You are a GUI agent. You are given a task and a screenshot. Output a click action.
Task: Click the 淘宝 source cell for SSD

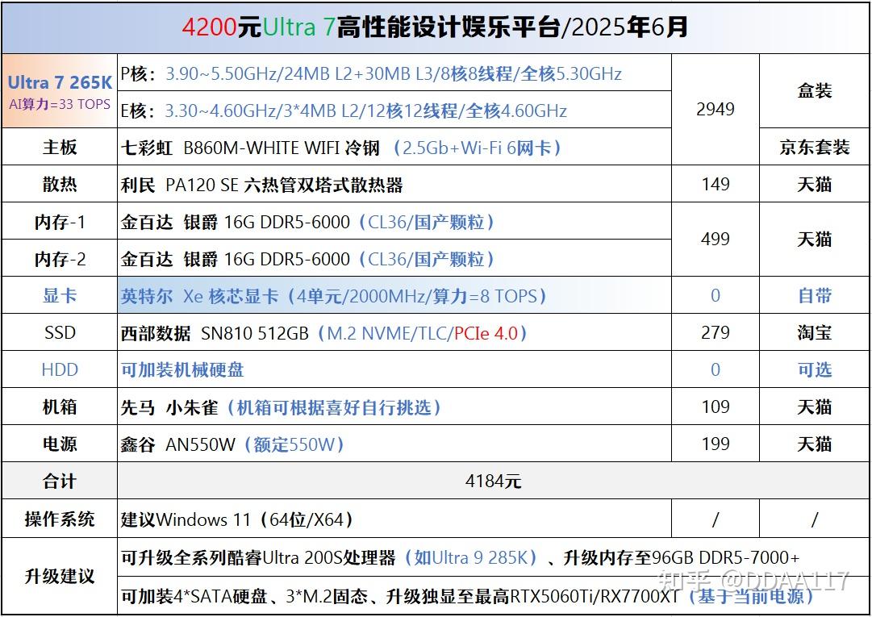click(814, 332)
